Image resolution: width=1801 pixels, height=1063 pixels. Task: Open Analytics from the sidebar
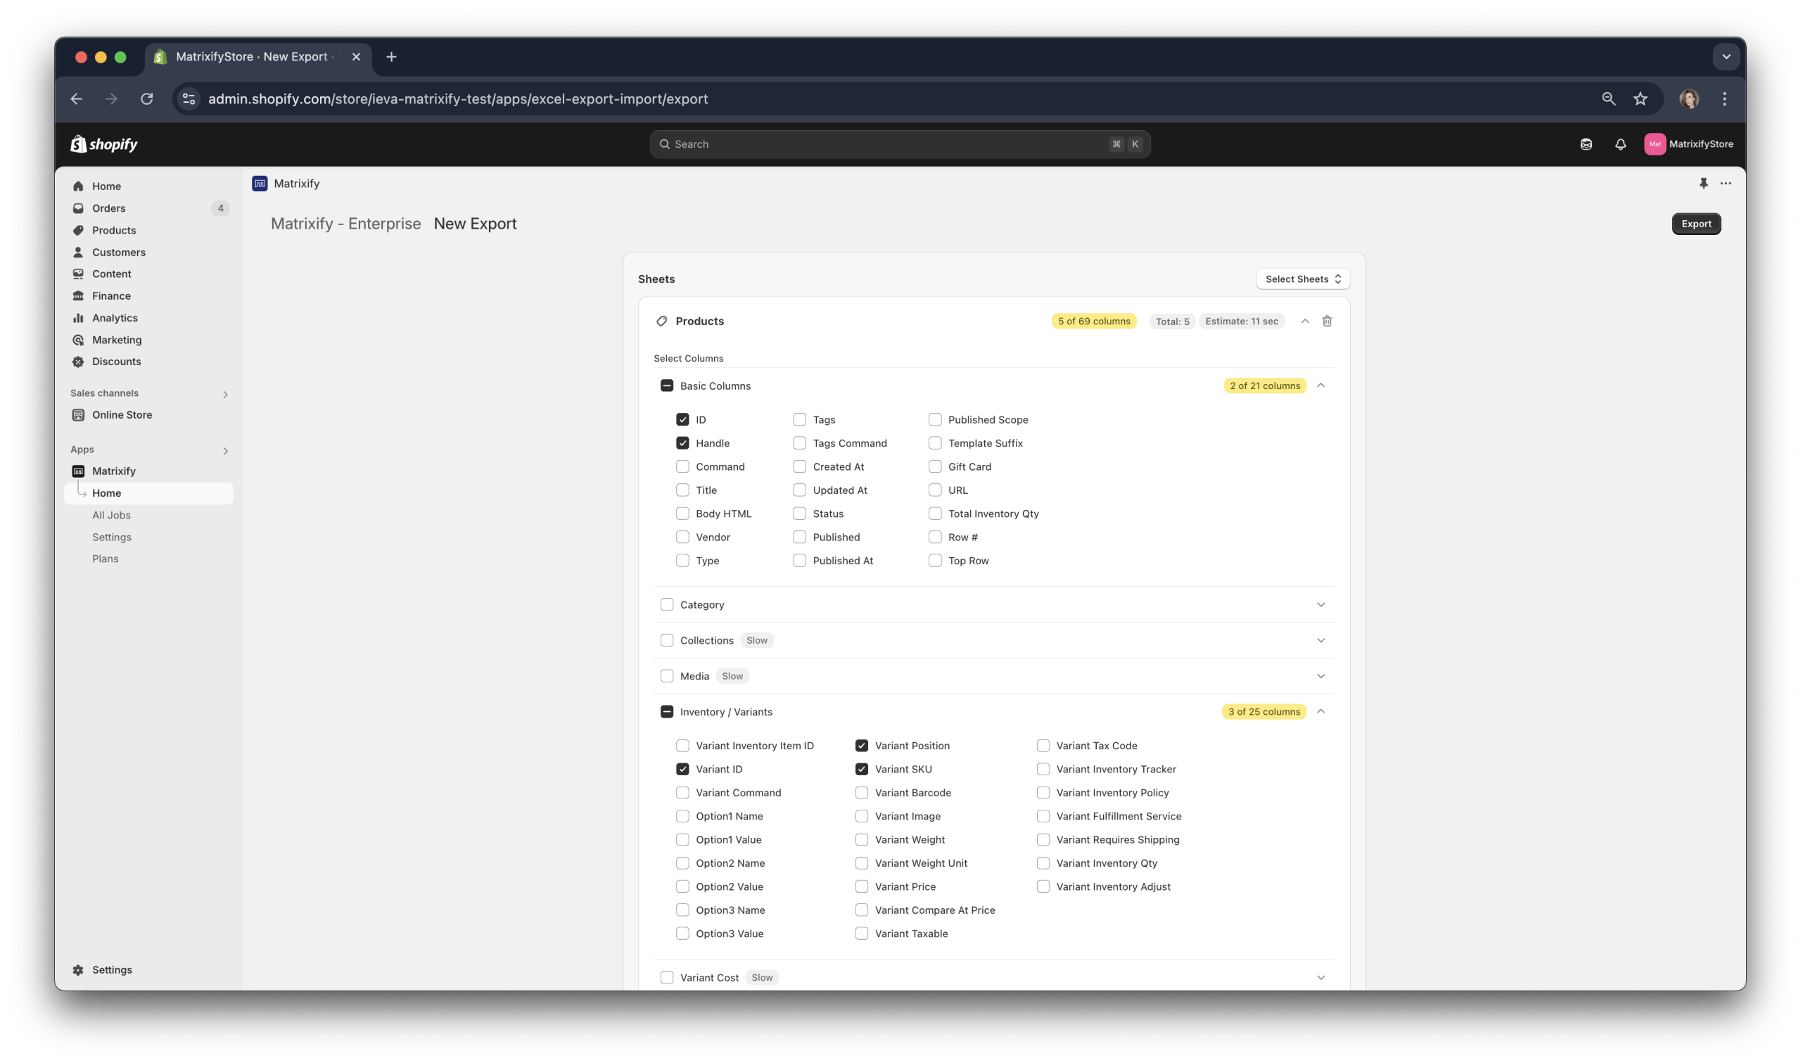(115, 317)
